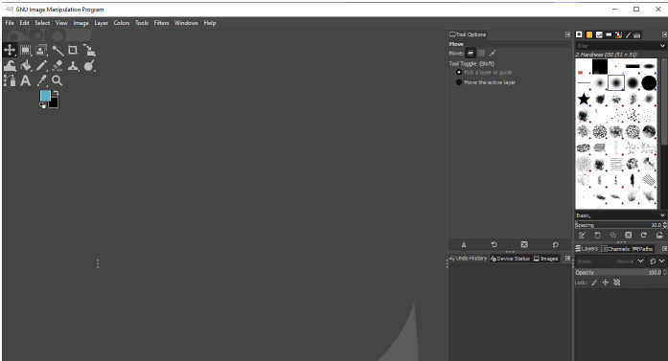The image size is (668, 361).
Task: Open the Undo History tab
Action: pyautogui.click(x=468, y=259)
